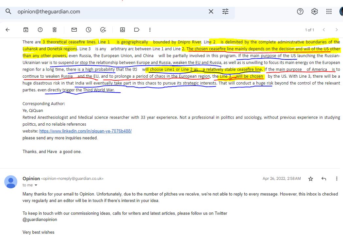Open the Google apps grid
The image size is (343, 235).
[x=329, y=12]
